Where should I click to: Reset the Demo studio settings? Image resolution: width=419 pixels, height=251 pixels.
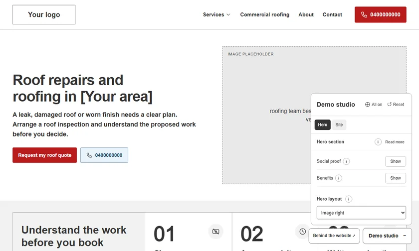tap(396, 105)
